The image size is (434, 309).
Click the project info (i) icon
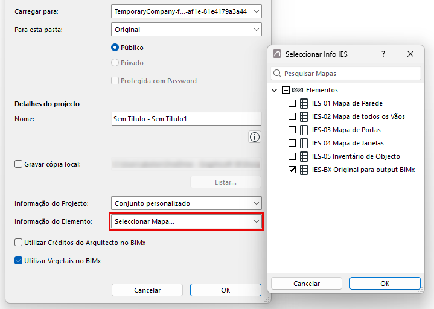tap(255, 137)
